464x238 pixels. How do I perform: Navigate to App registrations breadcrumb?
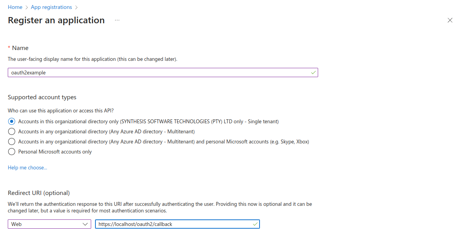[51, 7]
